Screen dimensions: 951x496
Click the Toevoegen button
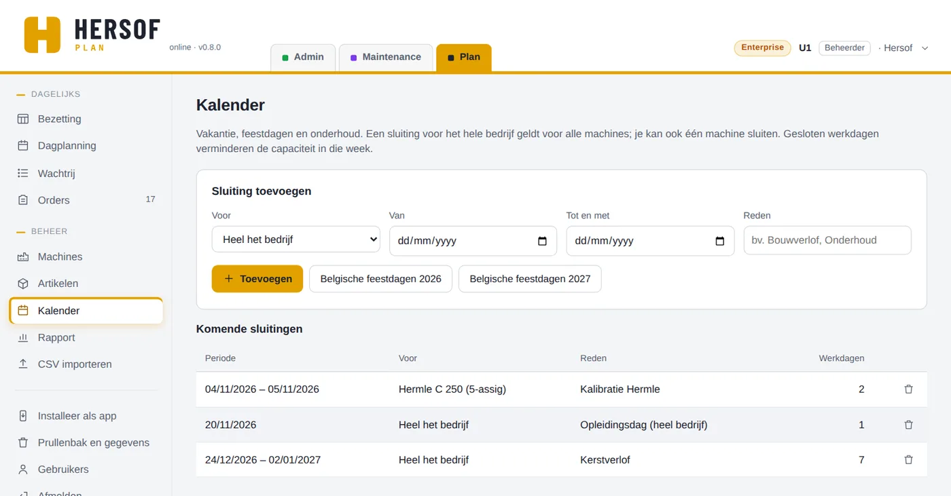coord(257,279)
